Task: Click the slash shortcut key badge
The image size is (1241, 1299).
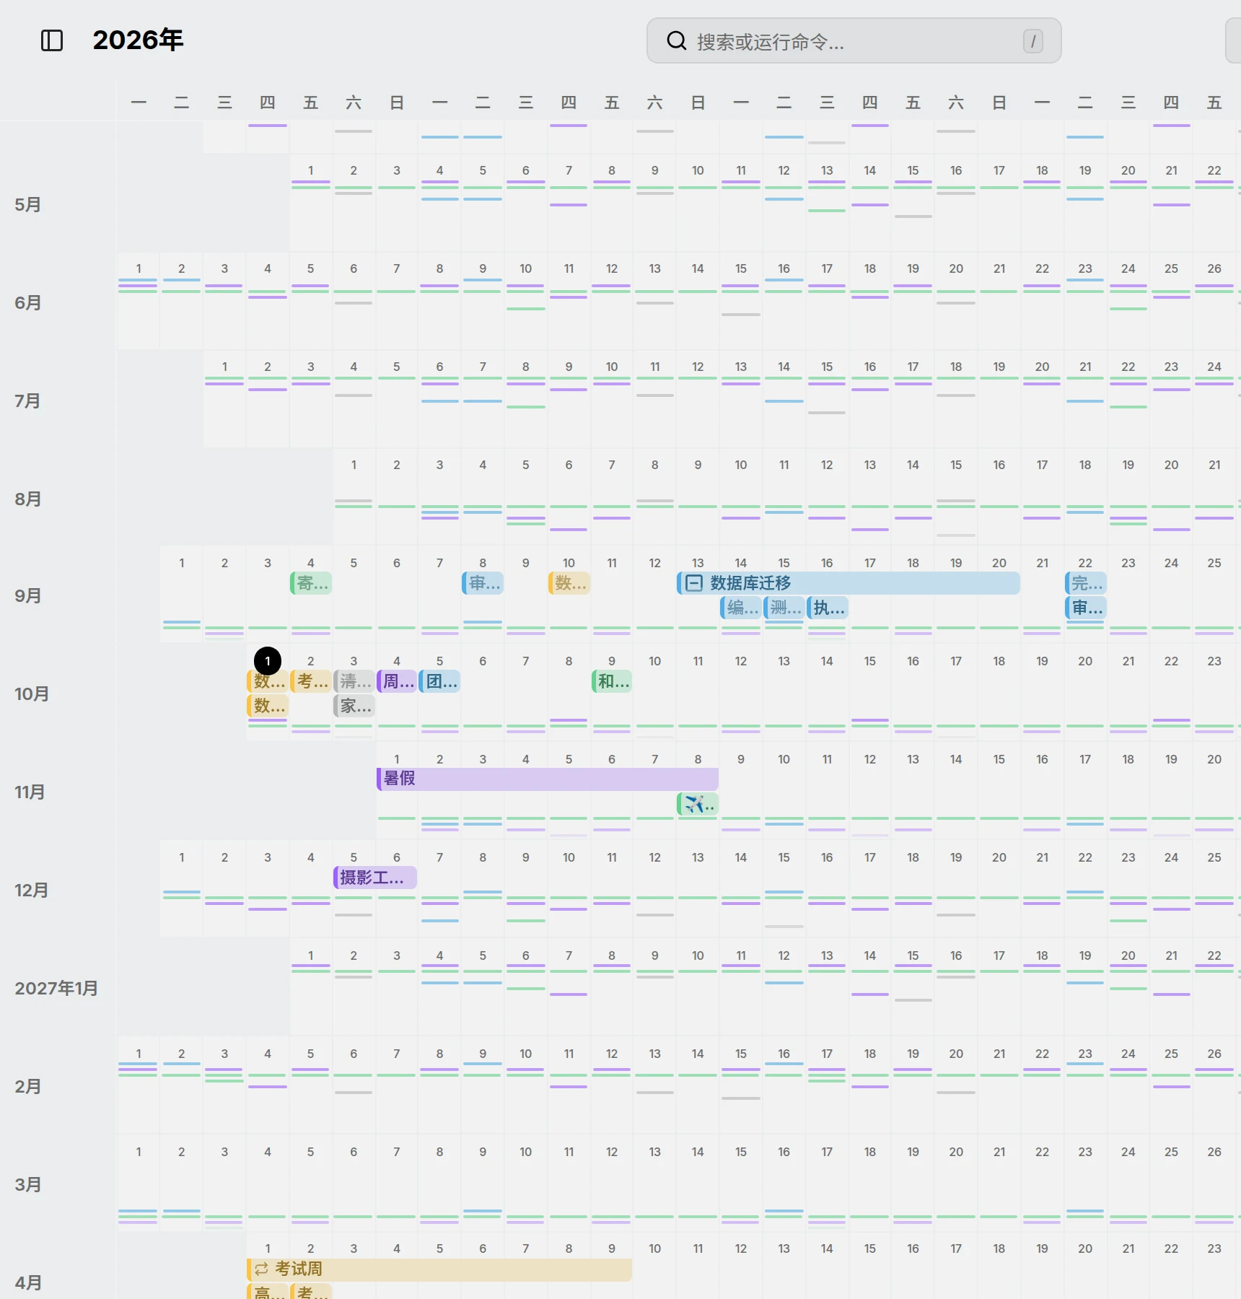Action: (1033, 41)
